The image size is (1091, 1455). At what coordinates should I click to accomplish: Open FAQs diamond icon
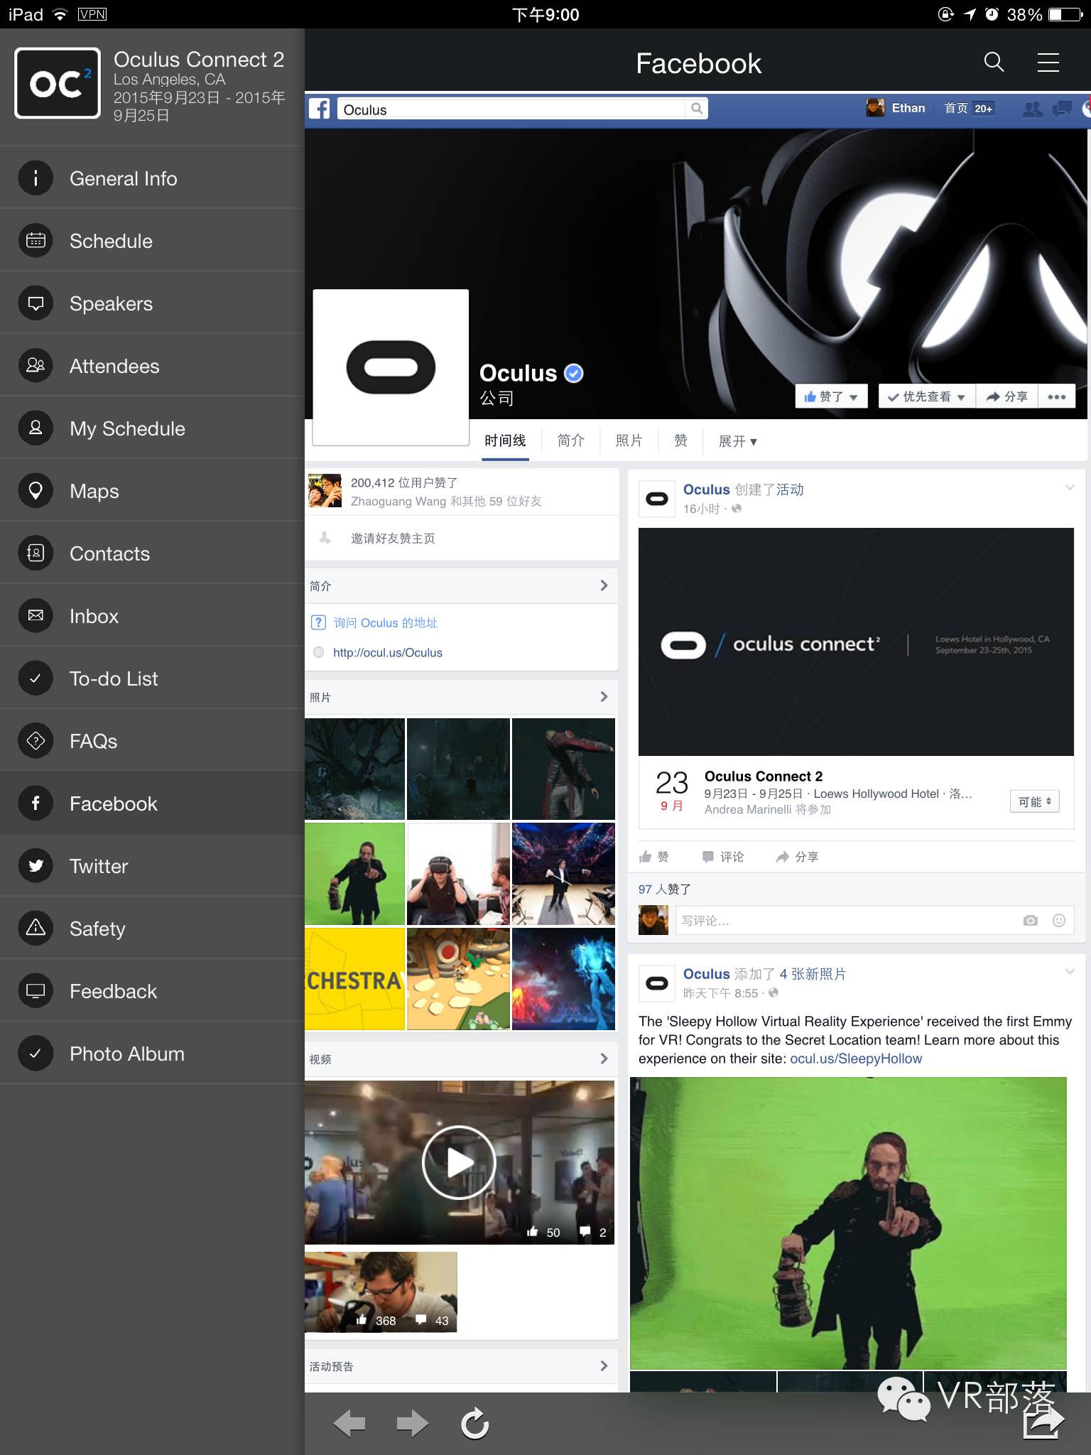(x=36, y=741)
